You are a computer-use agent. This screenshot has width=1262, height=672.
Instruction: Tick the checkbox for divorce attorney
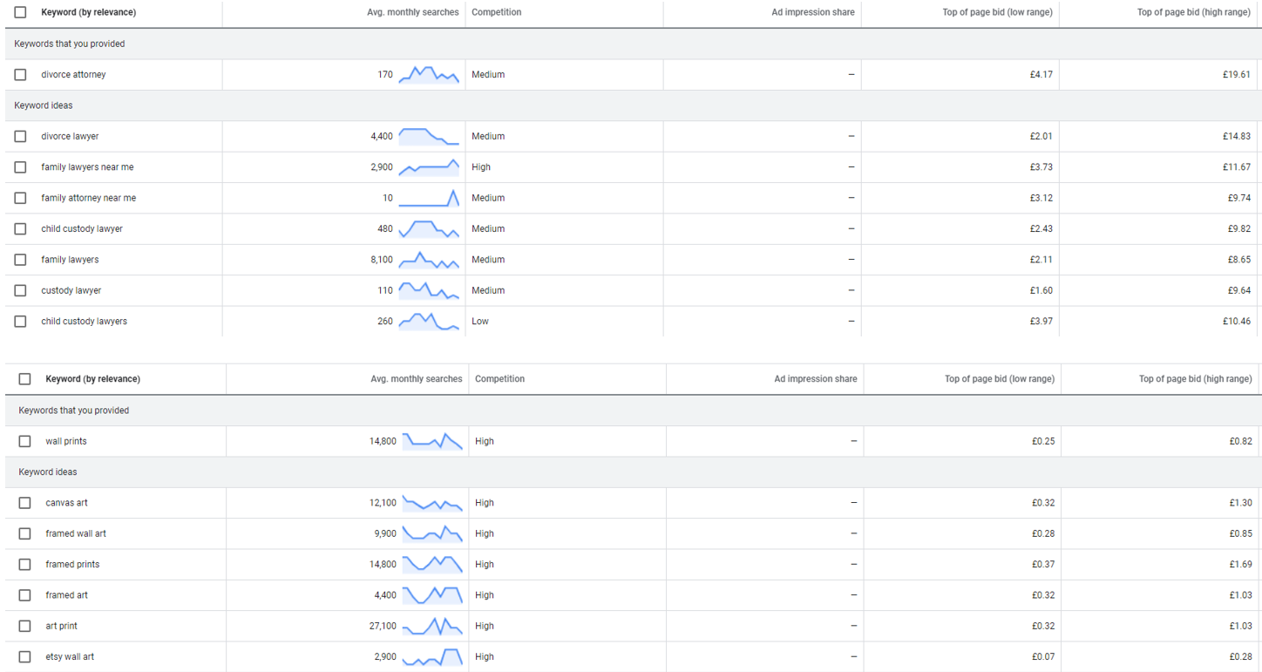[20, 75]
